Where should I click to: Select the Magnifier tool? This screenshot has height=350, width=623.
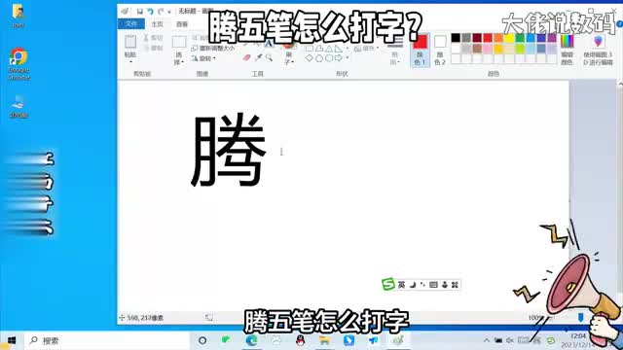[x=270, y=58]
